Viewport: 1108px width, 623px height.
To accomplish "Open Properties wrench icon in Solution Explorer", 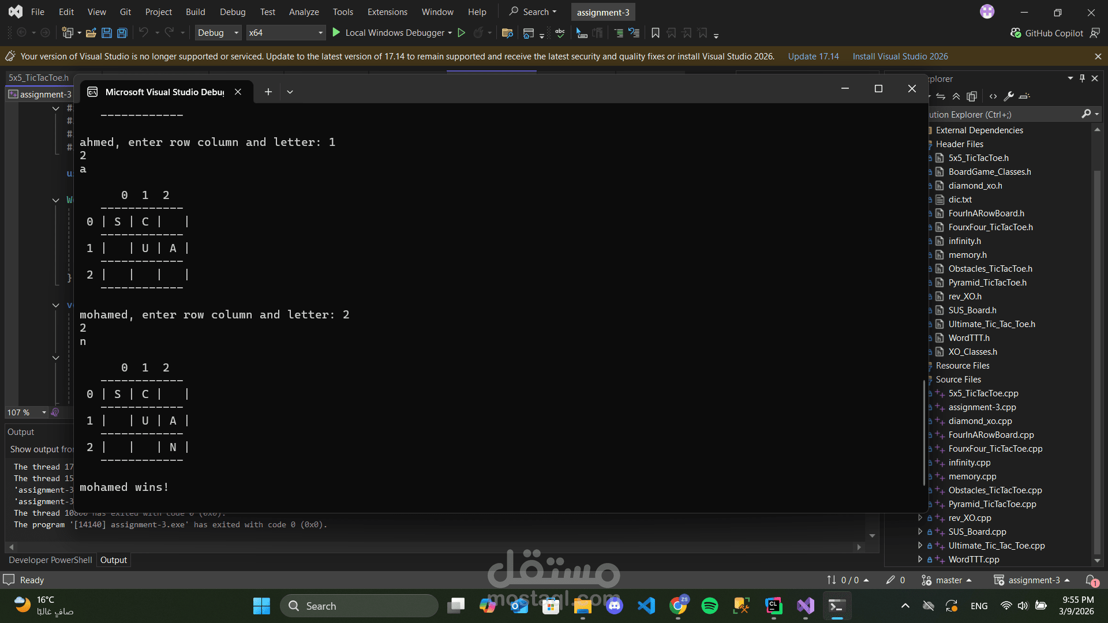I will (x=1009, y=96).
